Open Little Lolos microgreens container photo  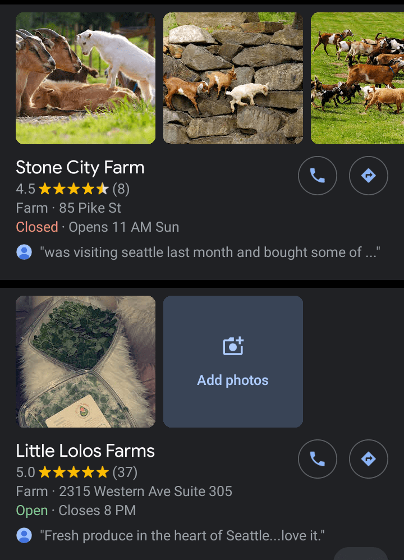(x=85, y=361)
